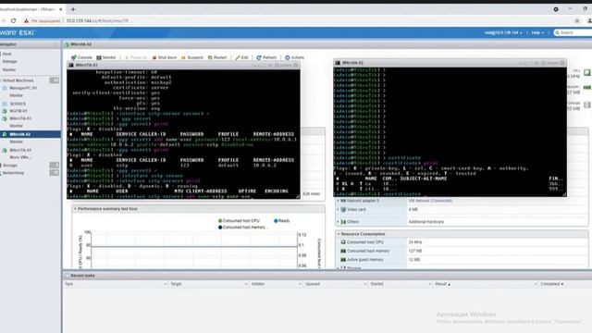Open Virtual Machines in Navigator
The width and height of the screenshot is (592, 333).
[x=18, y=80]
